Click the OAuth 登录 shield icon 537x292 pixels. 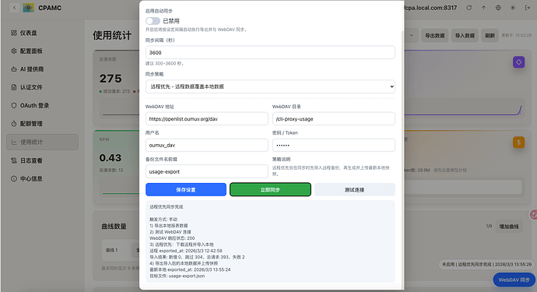14,106
